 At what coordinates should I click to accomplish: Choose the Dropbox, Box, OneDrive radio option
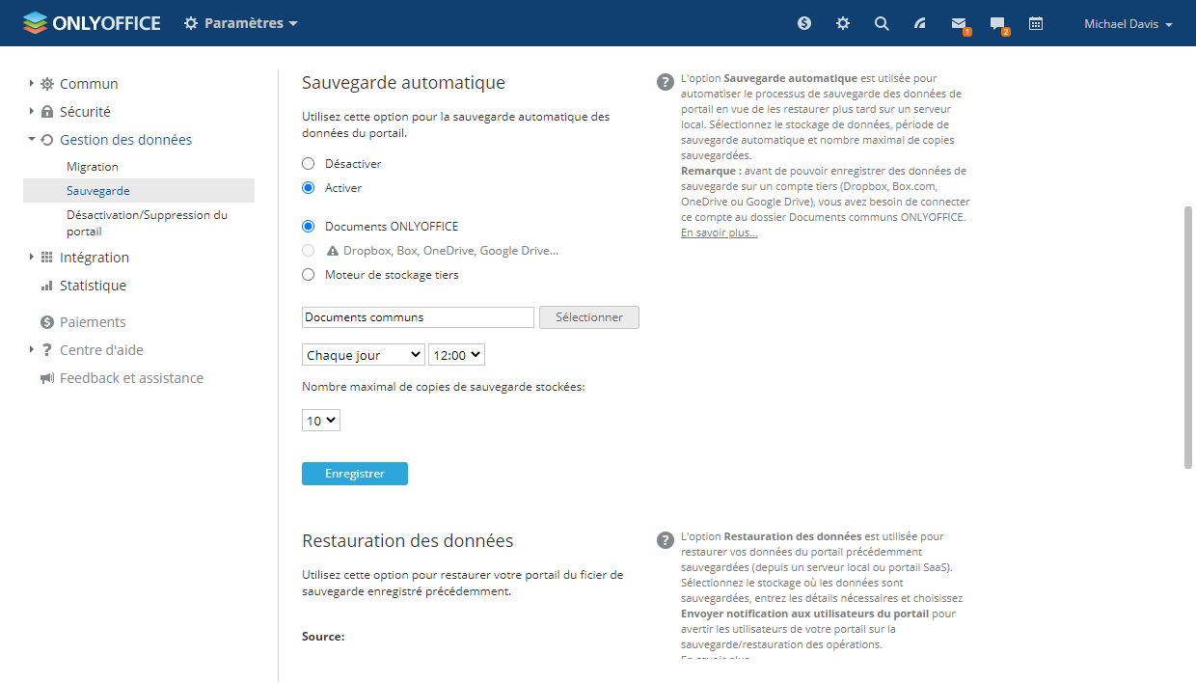pyautogui.click(x=309, y=251)
